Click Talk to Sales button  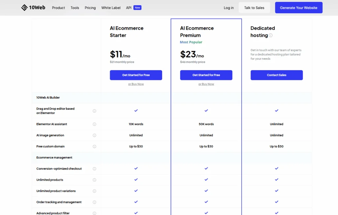pyautogui.click(x=254, y=8)
